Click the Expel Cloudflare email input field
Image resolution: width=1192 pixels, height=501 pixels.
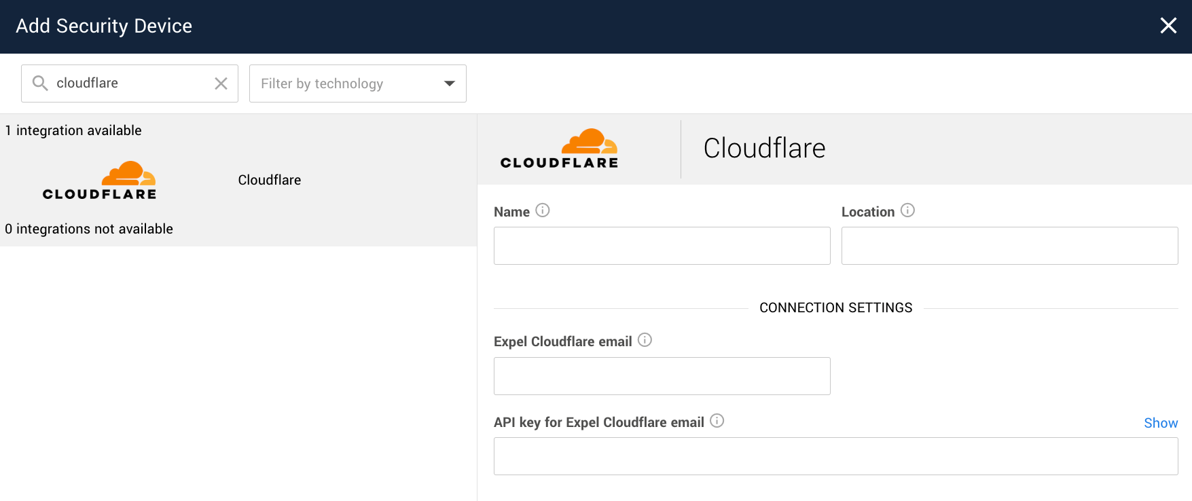(x=662, y=376)
